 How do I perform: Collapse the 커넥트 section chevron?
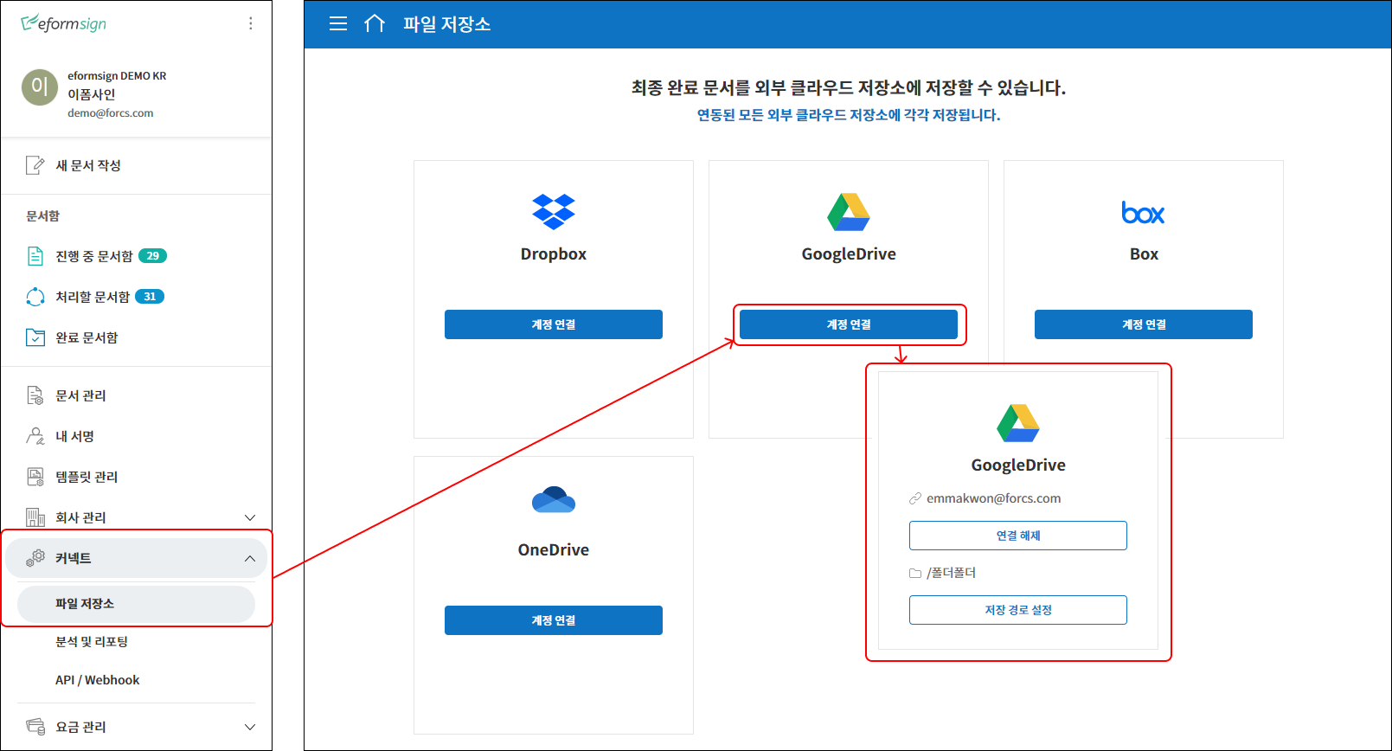(x=250, y=558)
